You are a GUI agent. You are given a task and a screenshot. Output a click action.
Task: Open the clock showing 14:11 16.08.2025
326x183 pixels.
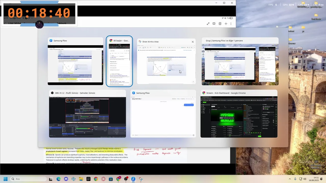(314, 179)
